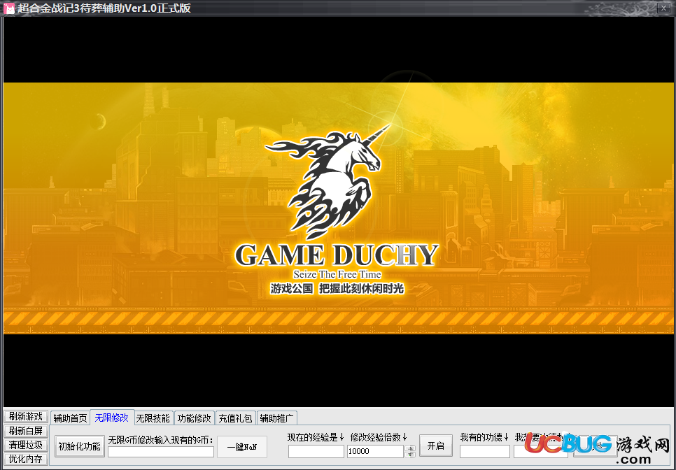Click the 开启 button for experience multiplier
Viewport: 676px width, 470px height.
(x=436, y=446)
